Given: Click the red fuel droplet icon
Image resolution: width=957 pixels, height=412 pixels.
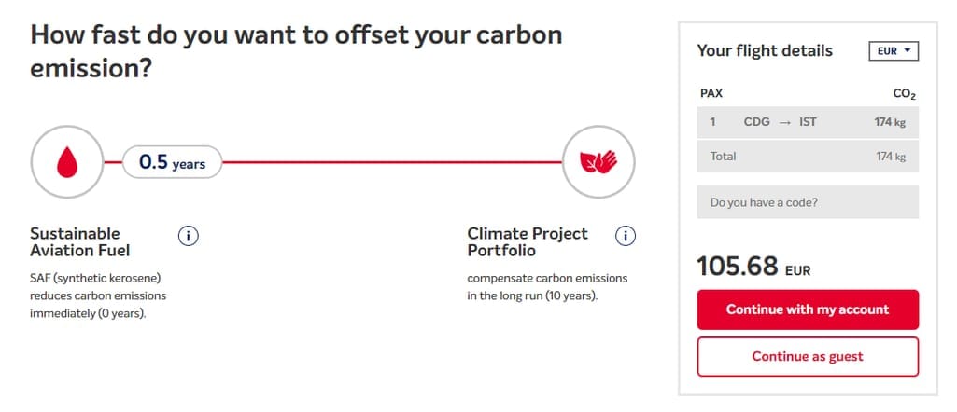Looking at the screenshot, I should (67, 162).
